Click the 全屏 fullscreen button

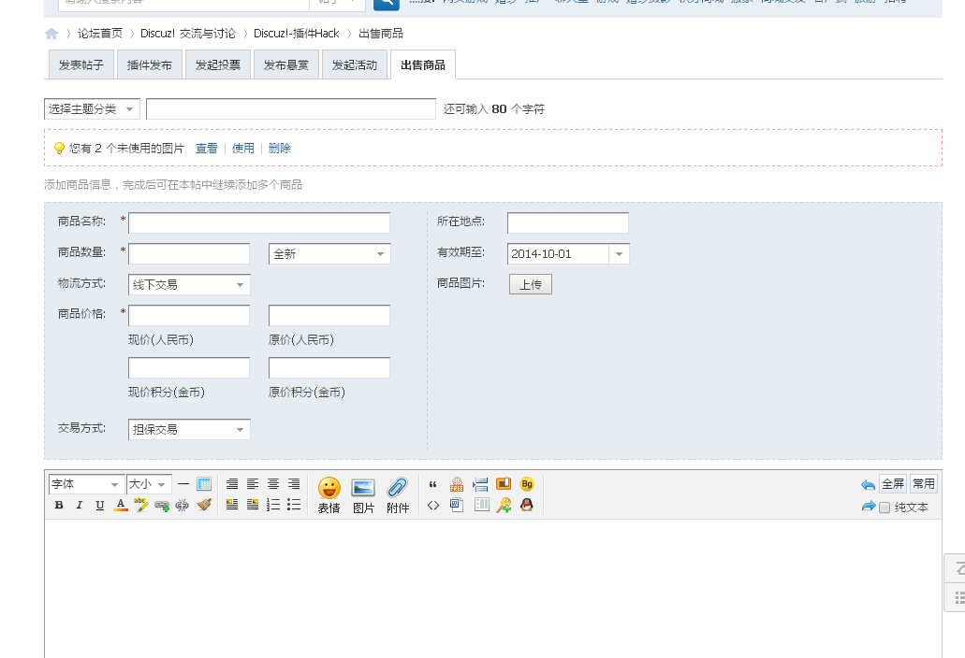click(893, 484)
